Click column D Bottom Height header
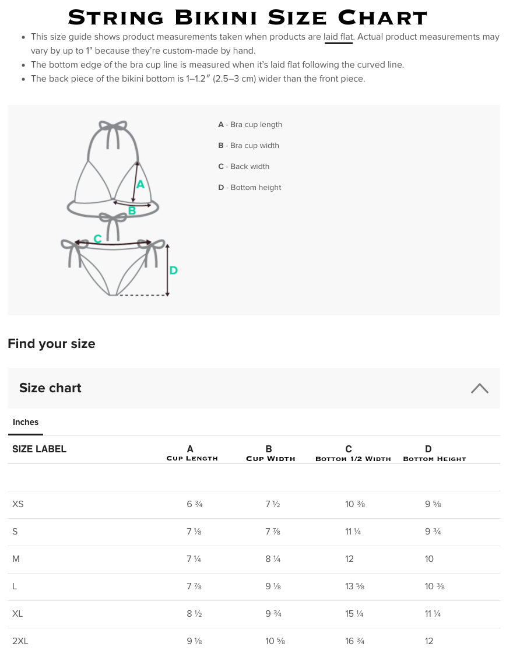 coord(434,453)
